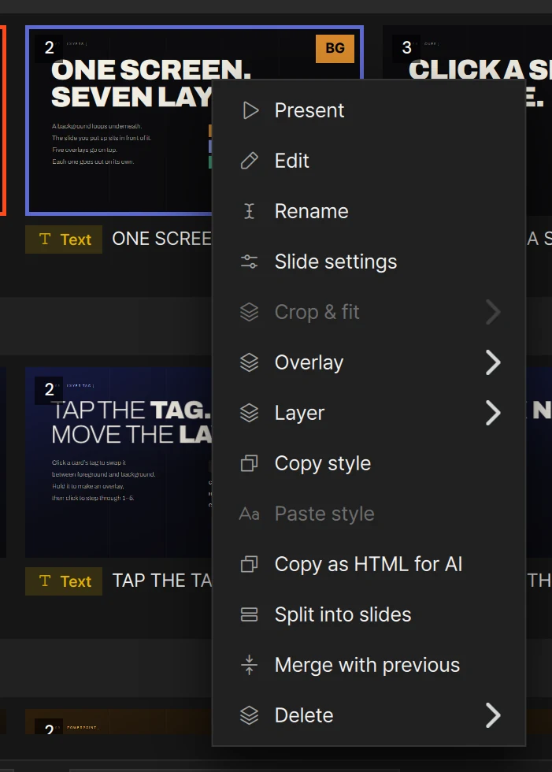
Task: Expand the Layer submenu chevron
Action: coord(493,413)
